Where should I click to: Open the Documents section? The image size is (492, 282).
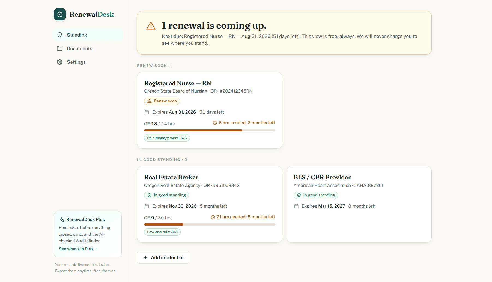[88, 48]
